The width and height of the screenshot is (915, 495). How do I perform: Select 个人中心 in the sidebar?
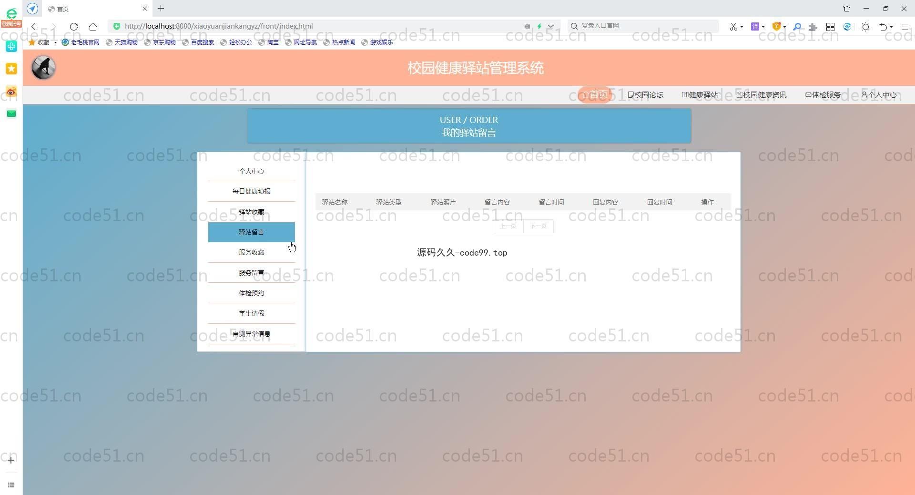click(252, 171)
